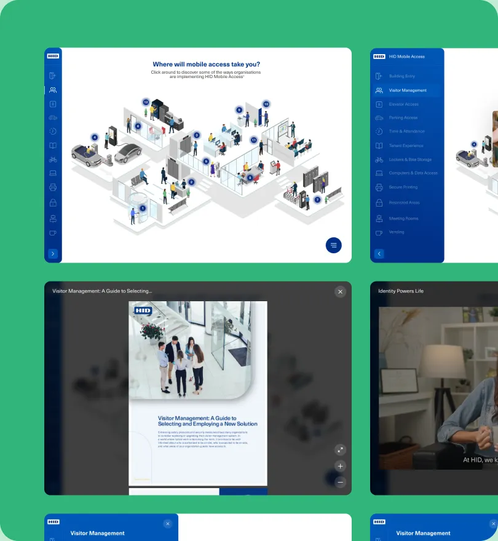Viewport: 498px width, 541px height.
Task: Click HID Mobile Access title in expanded menu
Action: 406,56
